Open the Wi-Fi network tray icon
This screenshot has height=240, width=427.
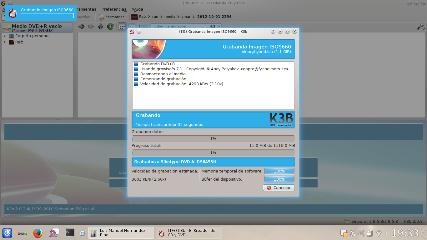379,233
